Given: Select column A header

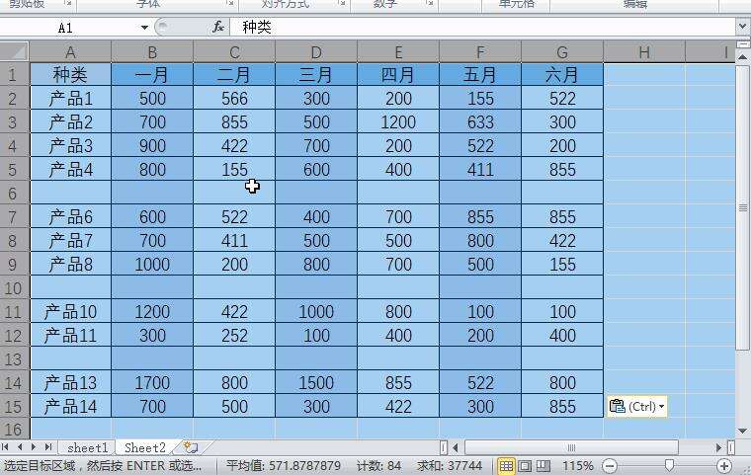Looking at the screenshot, I should point(70,51).
